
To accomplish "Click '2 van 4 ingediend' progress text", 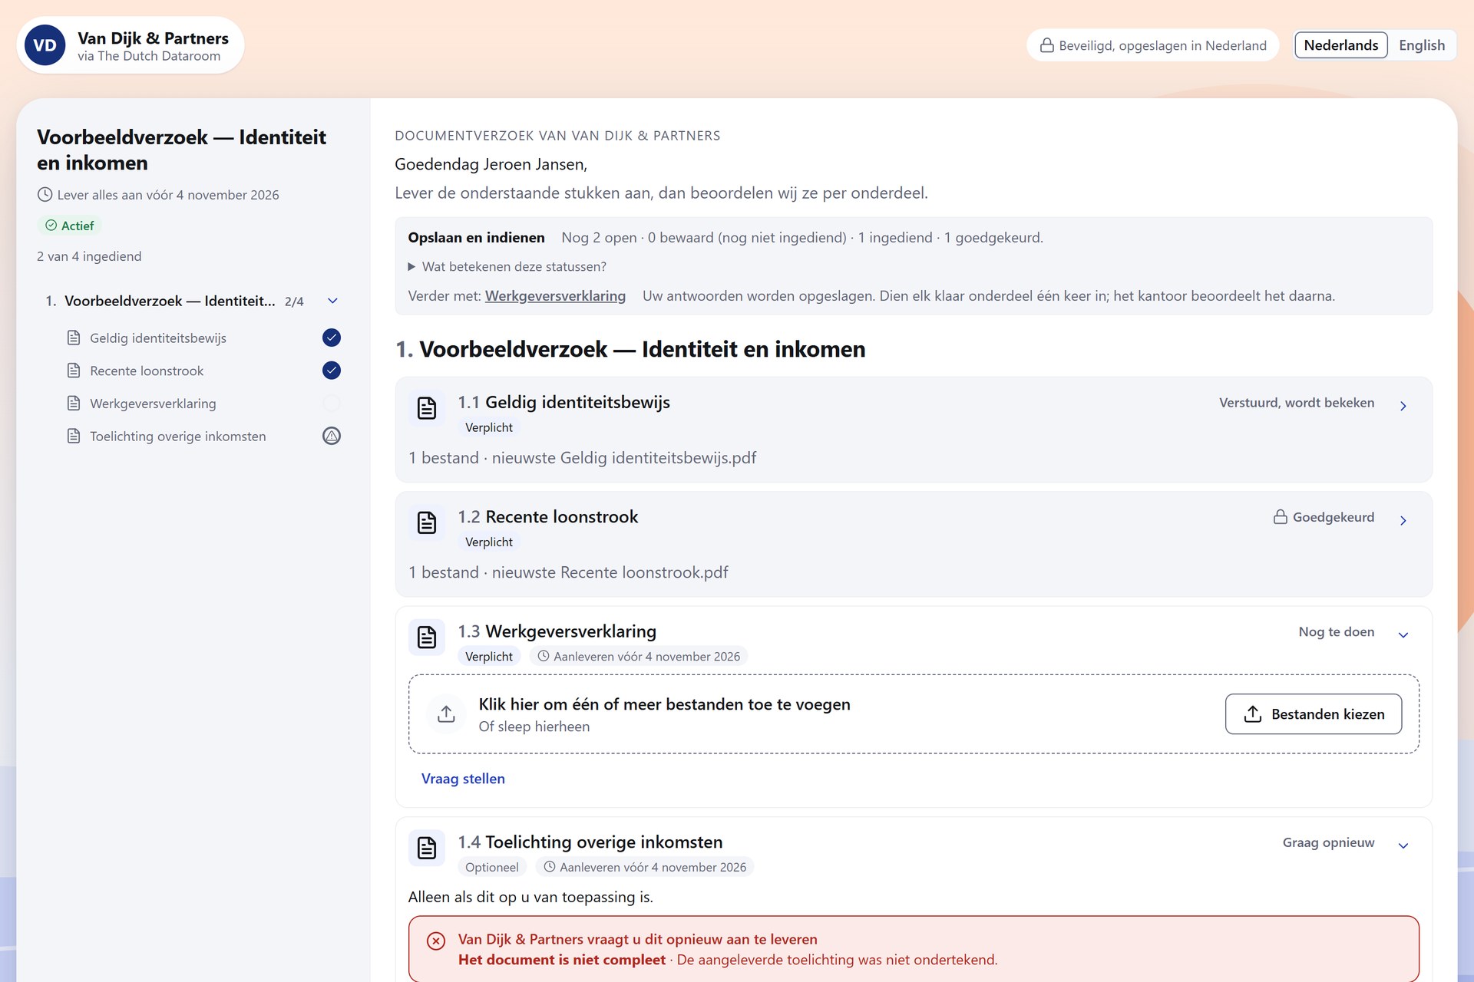I will tap(89, 256).
